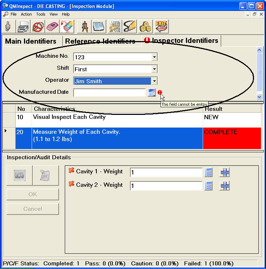This screenshot has width=266, height=269.
Task: Click the pink eraser toolbar icon
Action: coord(52,26)
